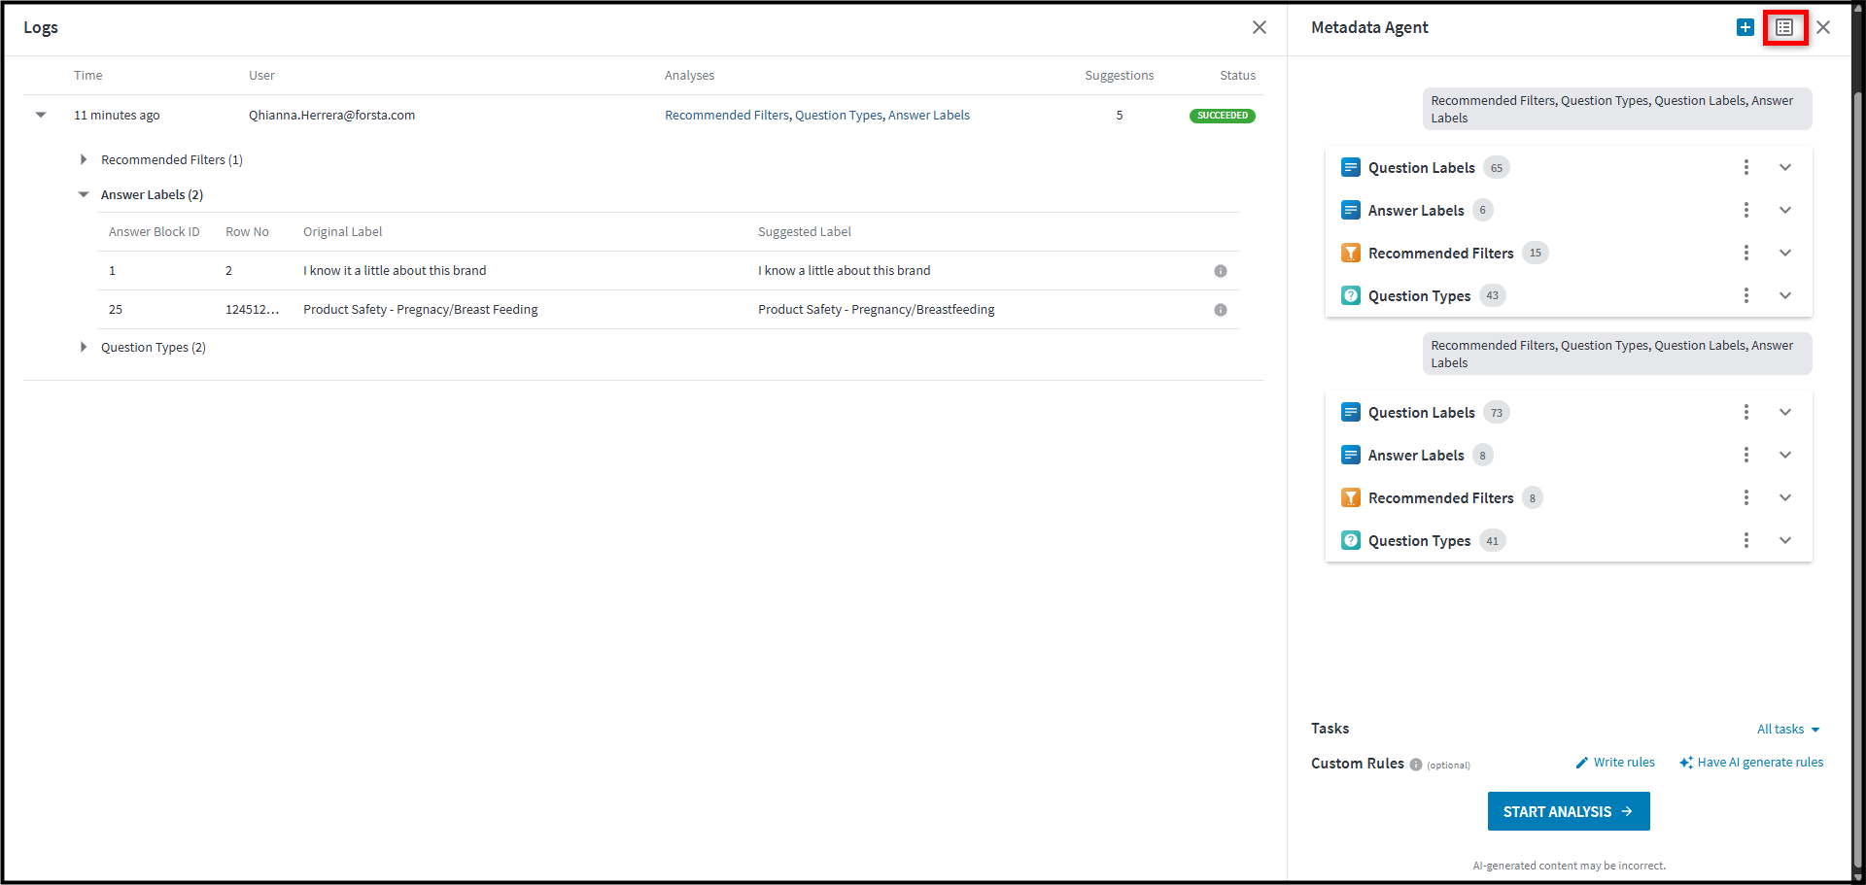
Task: Open three-dot menu for Question Types 43
Action: [x=1746, y=295]
